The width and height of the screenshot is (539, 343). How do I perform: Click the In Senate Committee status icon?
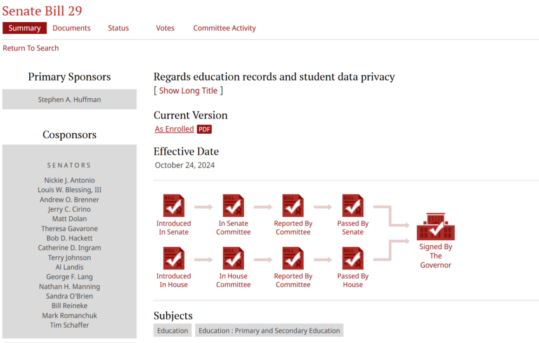point(233,206)
